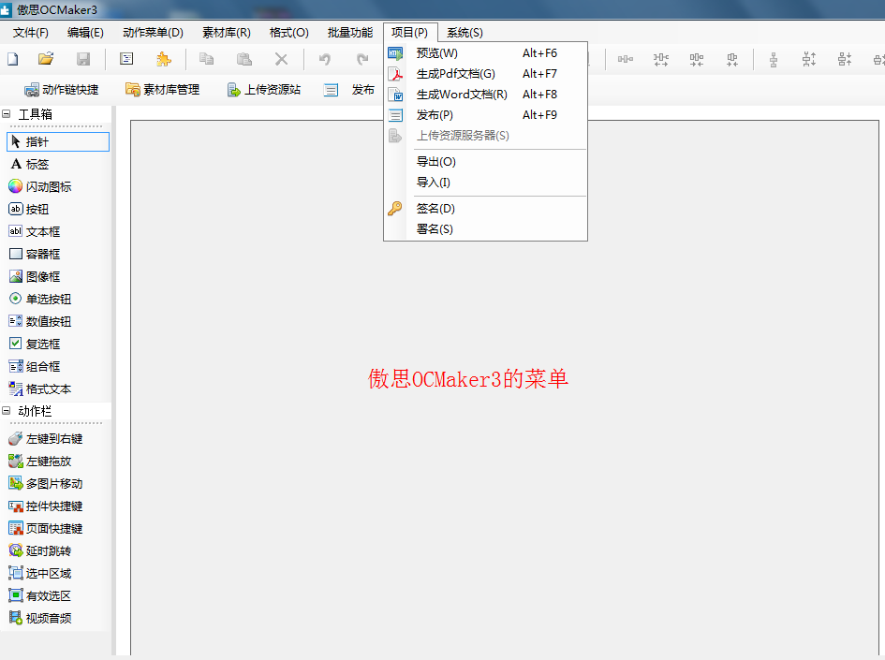Screen dimensions: 885x660
Task: Choose 生成Pdf文档(G) menu entry
Action: tap(485, 74)
